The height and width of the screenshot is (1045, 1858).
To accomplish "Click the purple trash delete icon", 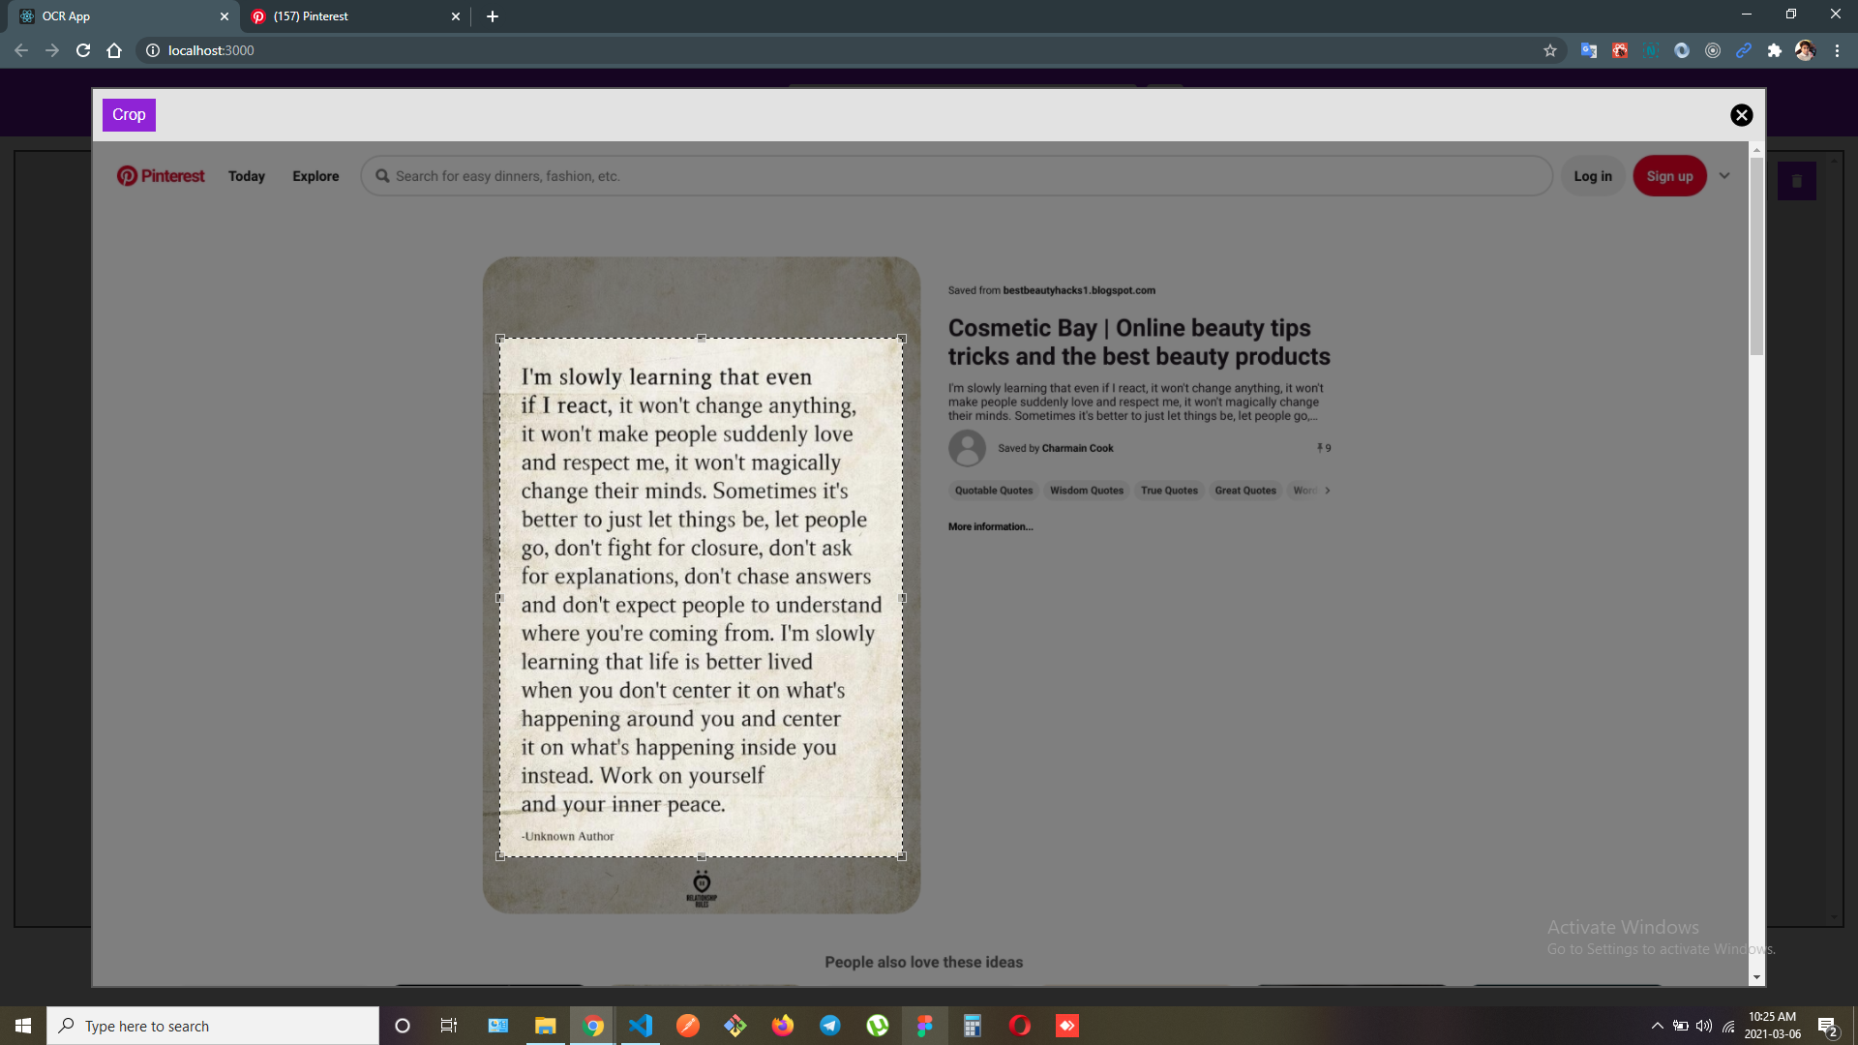I will coord(1796,181).
